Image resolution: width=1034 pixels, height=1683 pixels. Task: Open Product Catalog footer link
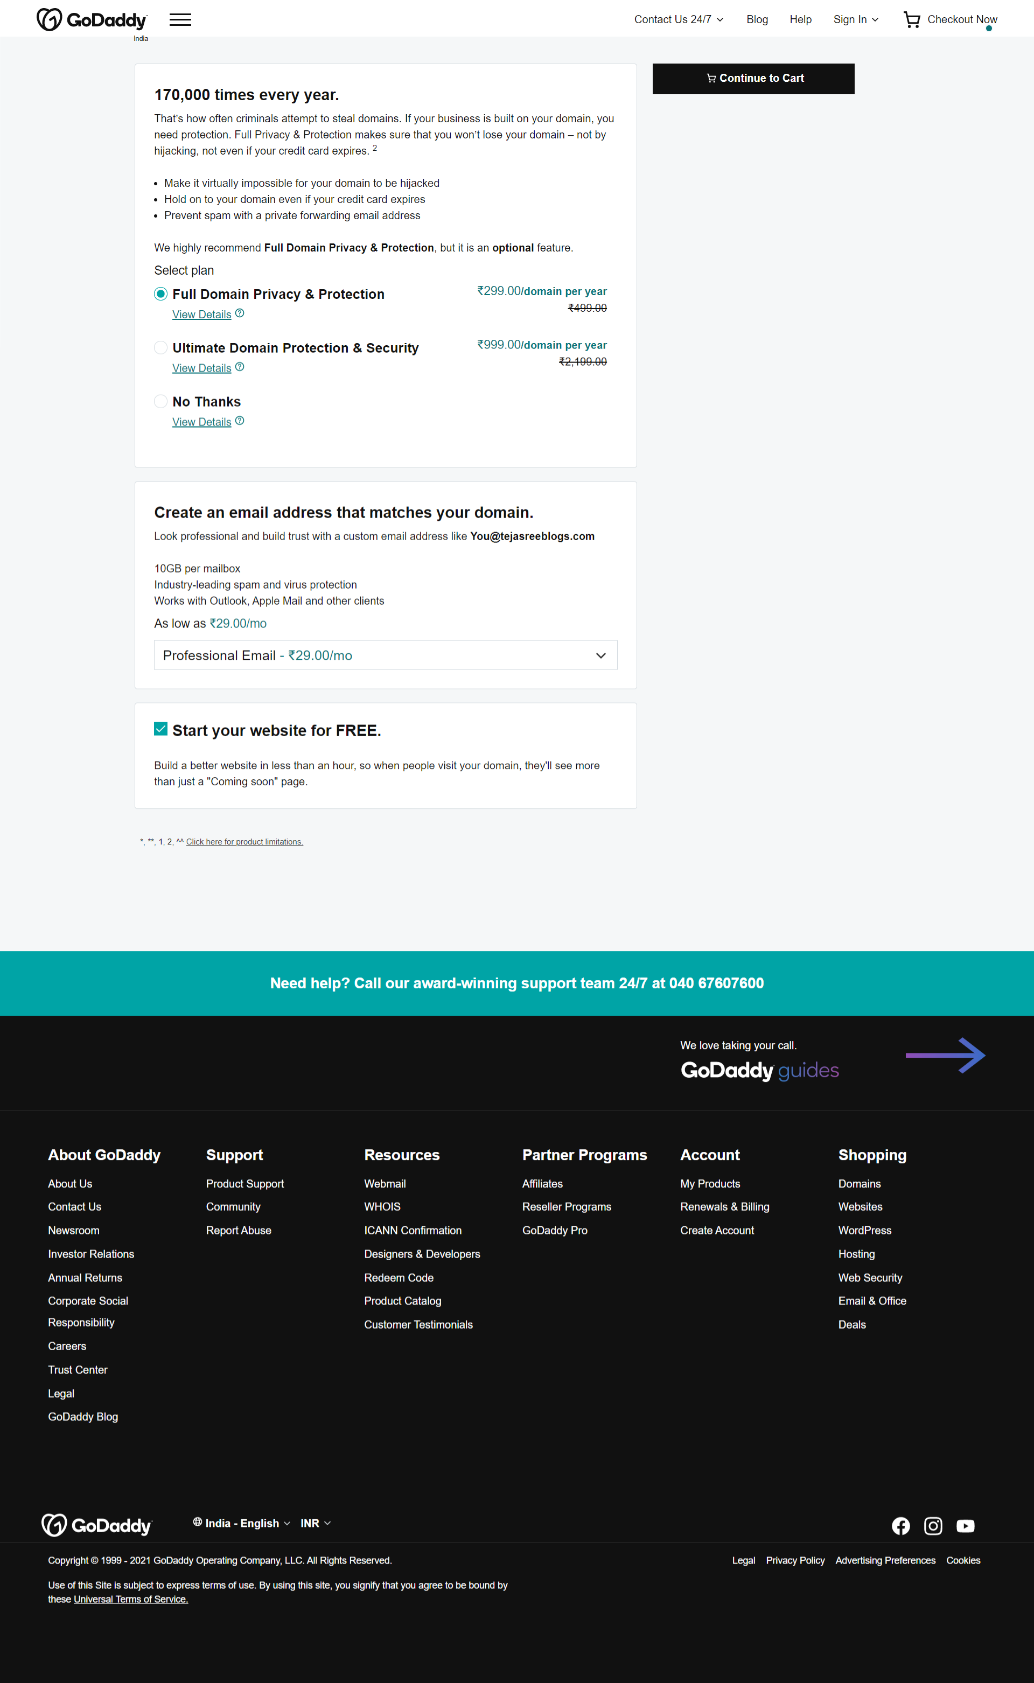pos(403,1301)
